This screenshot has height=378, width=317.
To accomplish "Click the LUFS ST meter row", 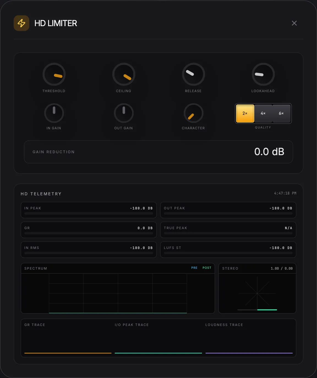I will [x=228, y=250].
